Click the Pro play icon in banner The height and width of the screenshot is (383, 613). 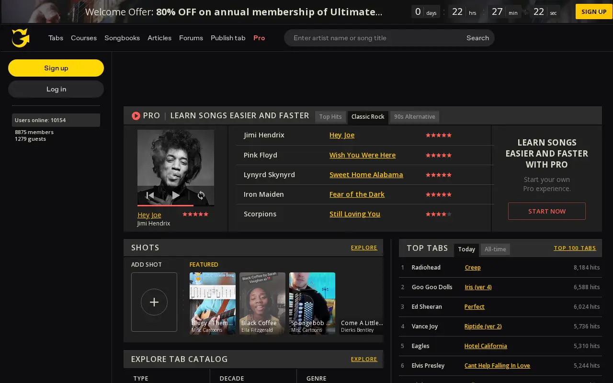pos(136,116)
